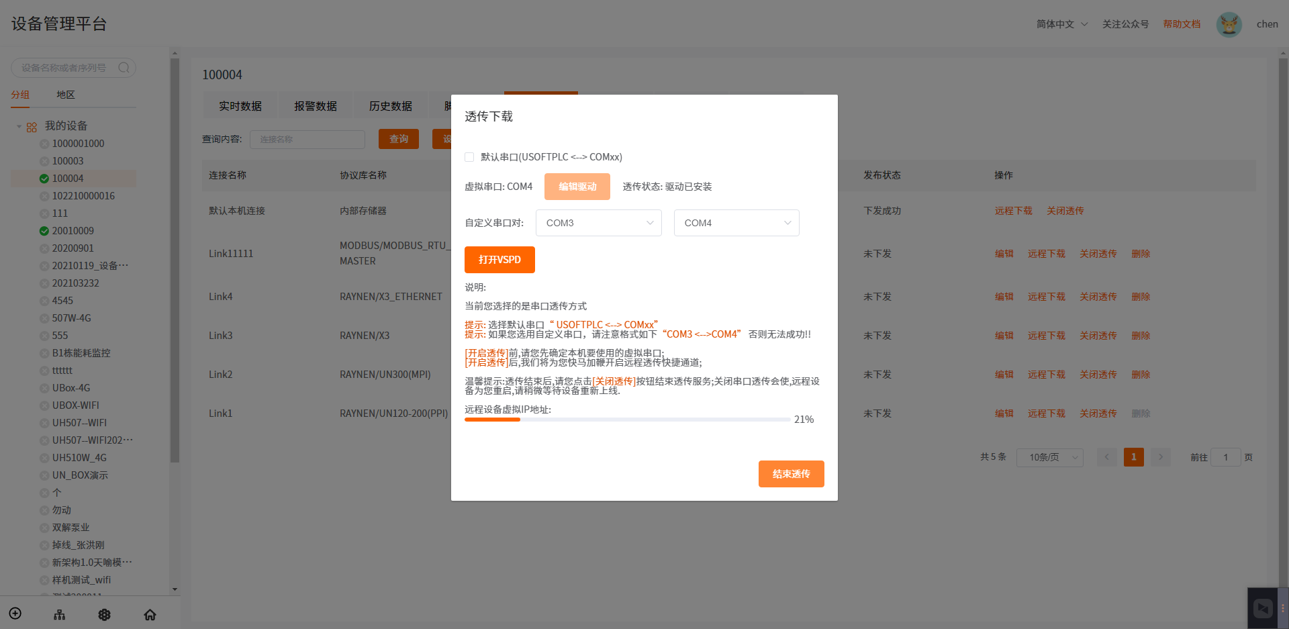Click the 下发成功 publish status cell
This screenshot has height=629, width=1289.
click(x=882, y=211)
